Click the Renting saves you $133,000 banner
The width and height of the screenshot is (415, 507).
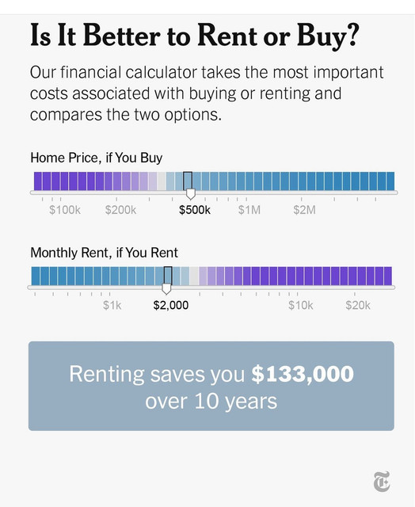coord(211,386)
